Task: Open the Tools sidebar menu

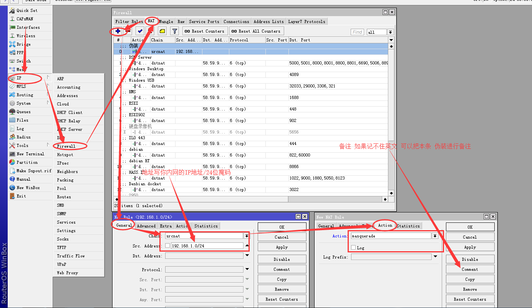Action: 22,145
